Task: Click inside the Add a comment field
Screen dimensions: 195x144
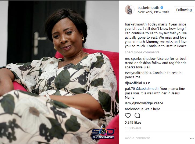Action: pyautogui.click(x=157, y=138)
